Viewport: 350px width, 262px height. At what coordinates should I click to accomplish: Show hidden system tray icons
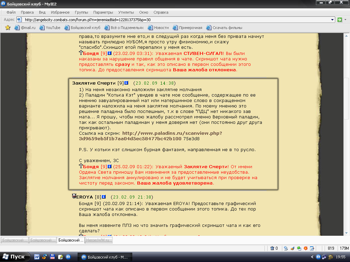coord(312,257)
